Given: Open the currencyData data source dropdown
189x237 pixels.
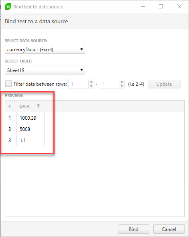Looking at the screenshot, I should pos(45,49).
